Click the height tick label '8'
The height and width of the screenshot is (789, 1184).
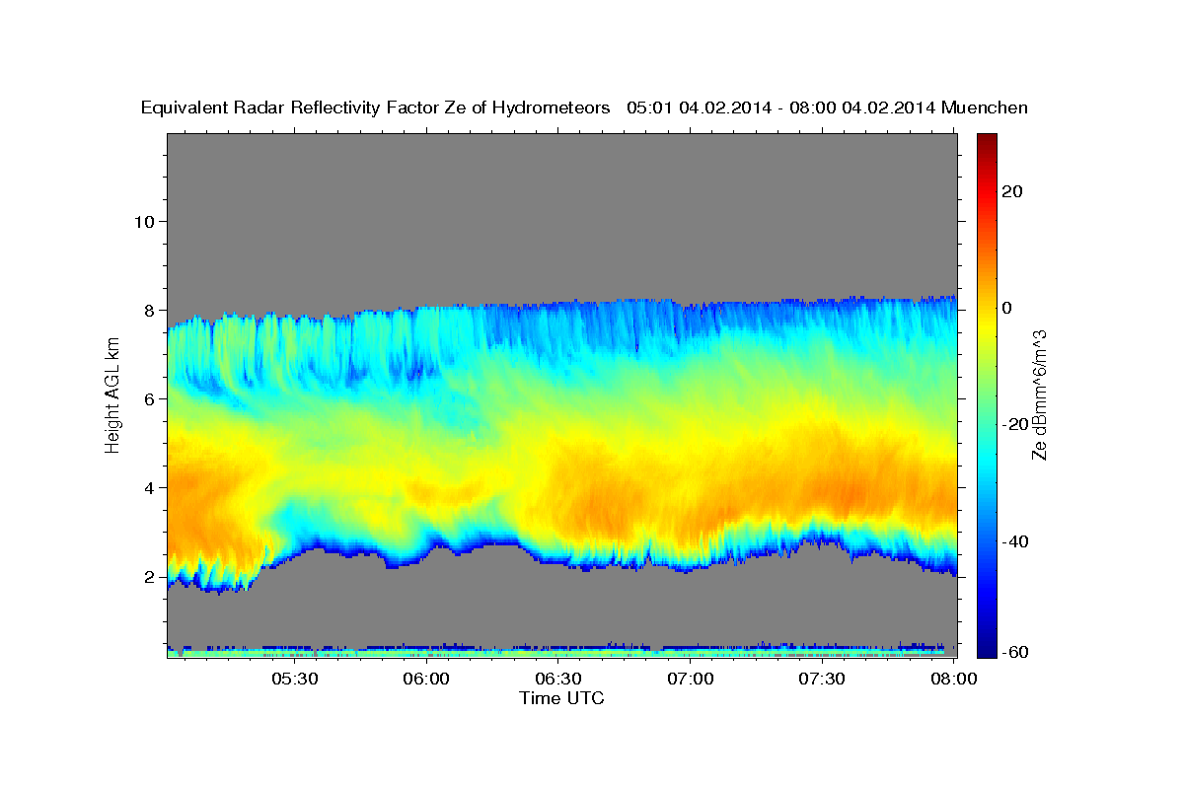[x=147, y=310]
